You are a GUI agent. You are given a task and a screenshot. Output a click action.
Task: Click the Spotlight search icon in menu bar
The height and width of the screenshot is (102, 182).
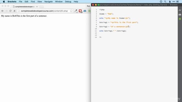(165, 2)
